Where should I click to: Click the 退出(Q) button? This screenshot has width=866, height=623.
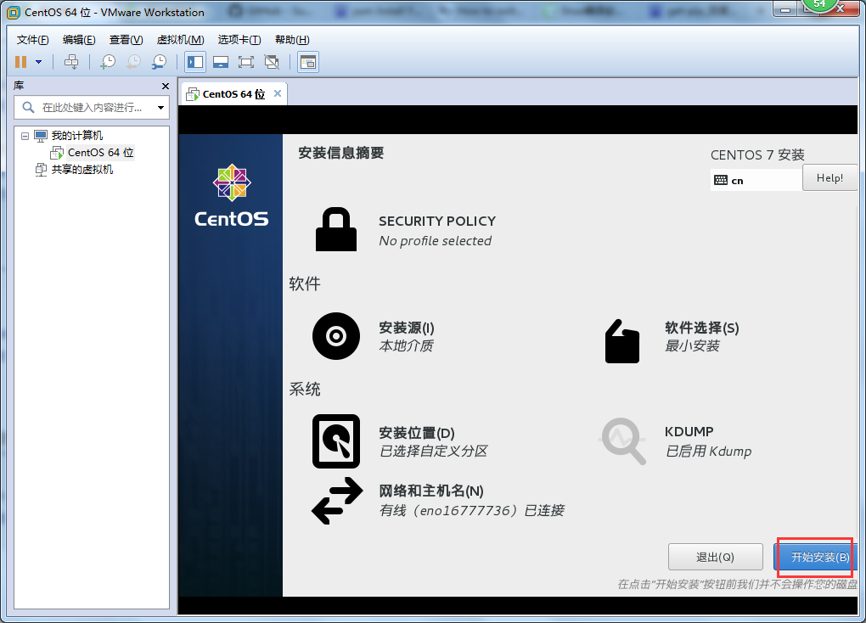tap(715, 557)
